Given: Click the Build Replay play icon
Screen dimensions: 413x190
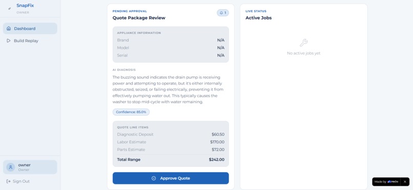Looking at the screenshot, I should (9, 41).
